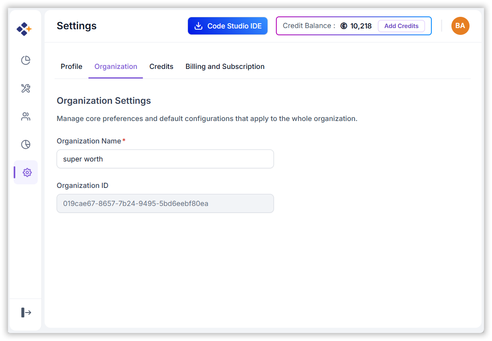Image resolution: width=492 pixels, height=341 pixels.
Task: Click the Add Credits button
Action: [x=401, y=26]
